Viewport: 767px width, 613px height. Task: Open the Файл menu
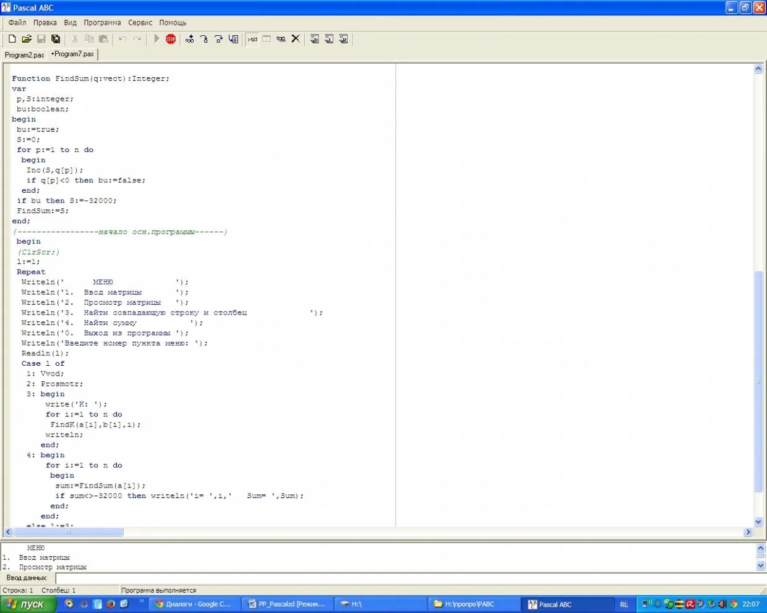pyautogui.click(x=17, y=23)
